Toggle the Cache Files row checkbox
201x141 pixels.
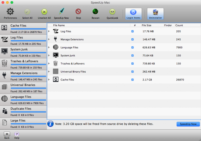coord(133,80)
